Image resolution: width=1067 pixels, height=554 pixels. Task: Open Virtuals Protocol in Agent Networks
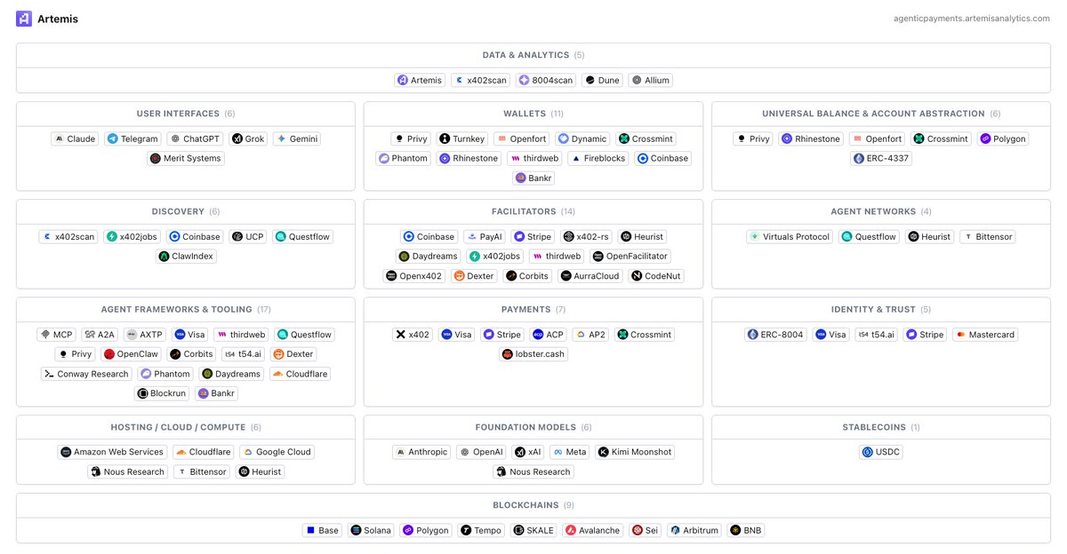pyautogui.click(x=790, y=236)
